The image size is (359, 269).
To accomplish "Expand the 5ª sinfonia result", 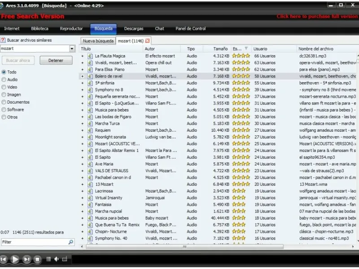I will pos(83,83).
